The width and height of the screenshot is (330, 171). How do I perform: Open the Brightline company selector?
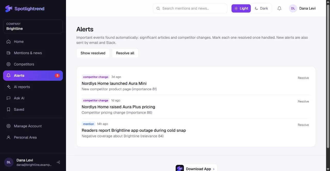click(33, 26)
